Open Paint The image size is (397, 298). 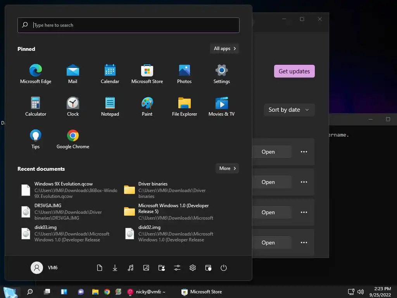(147, 106)
